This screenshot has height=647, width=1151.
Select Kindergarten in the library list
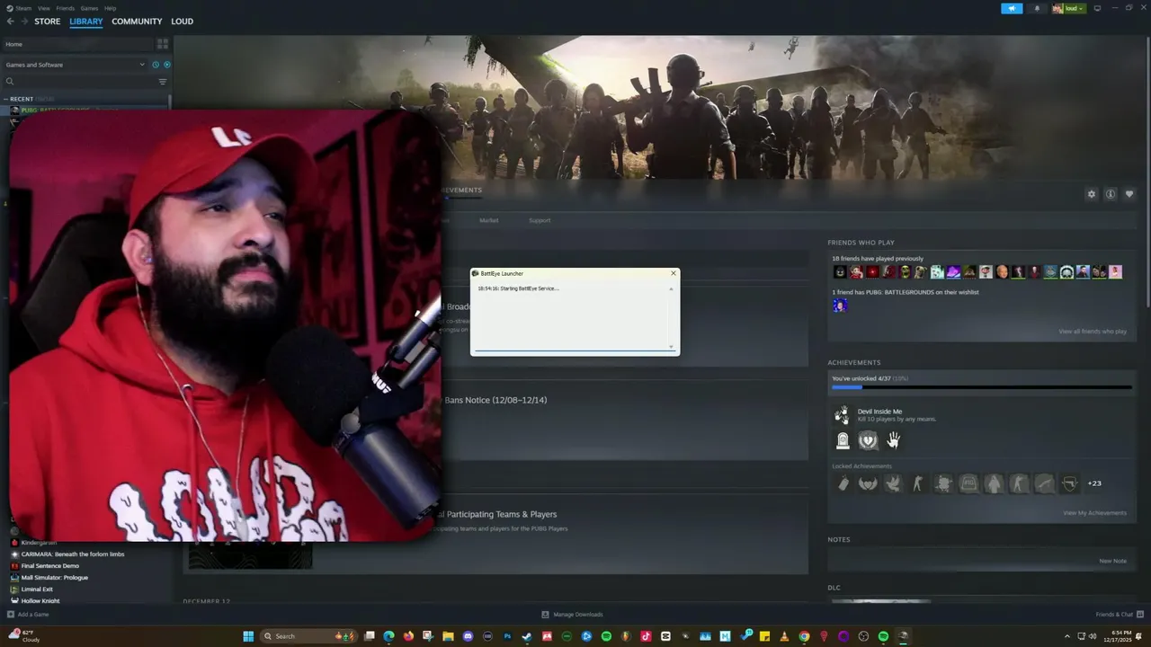click(38, 543)
